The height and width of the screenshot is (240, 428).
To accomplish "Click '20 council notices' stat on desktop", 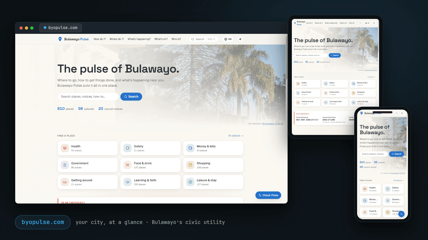I will 110,109.
